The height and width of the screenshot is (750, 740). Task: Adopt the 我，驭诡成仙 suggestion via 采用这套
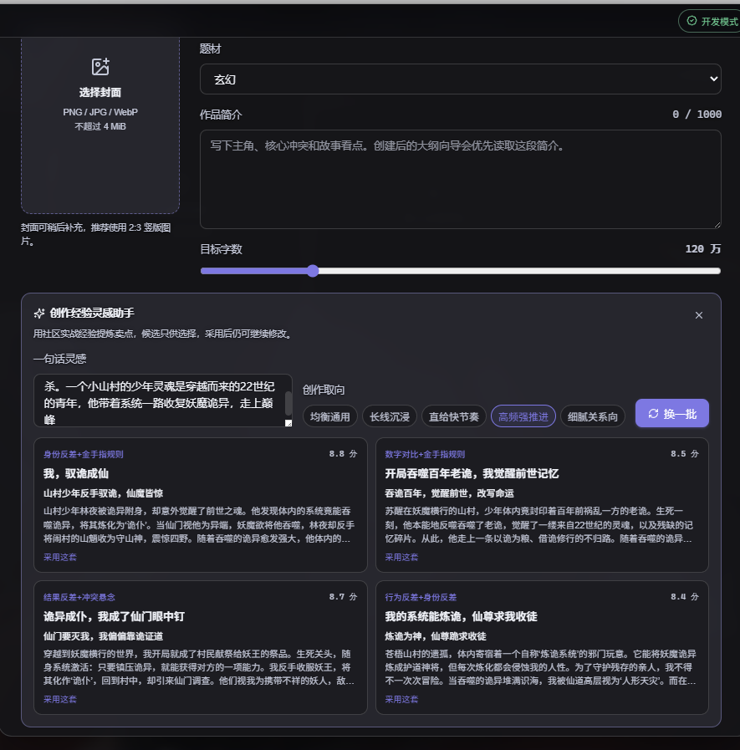point(60,557)
